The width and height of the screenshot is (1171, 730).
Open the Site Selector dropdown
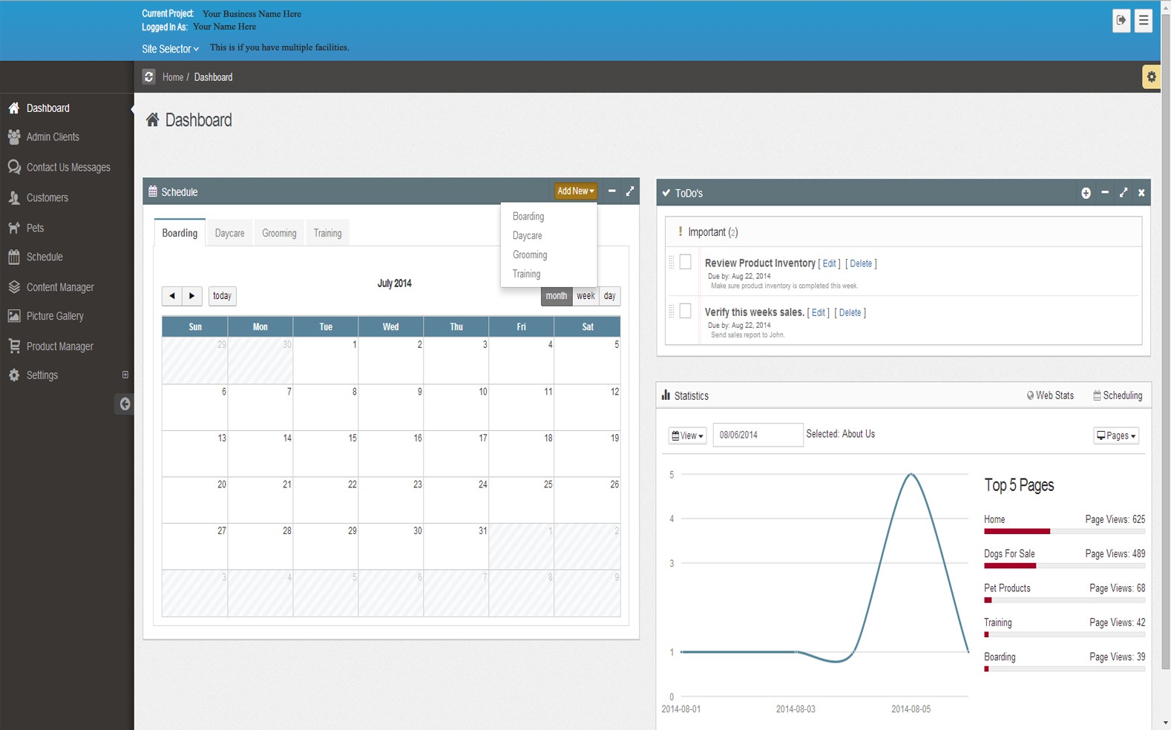point(170,49)
